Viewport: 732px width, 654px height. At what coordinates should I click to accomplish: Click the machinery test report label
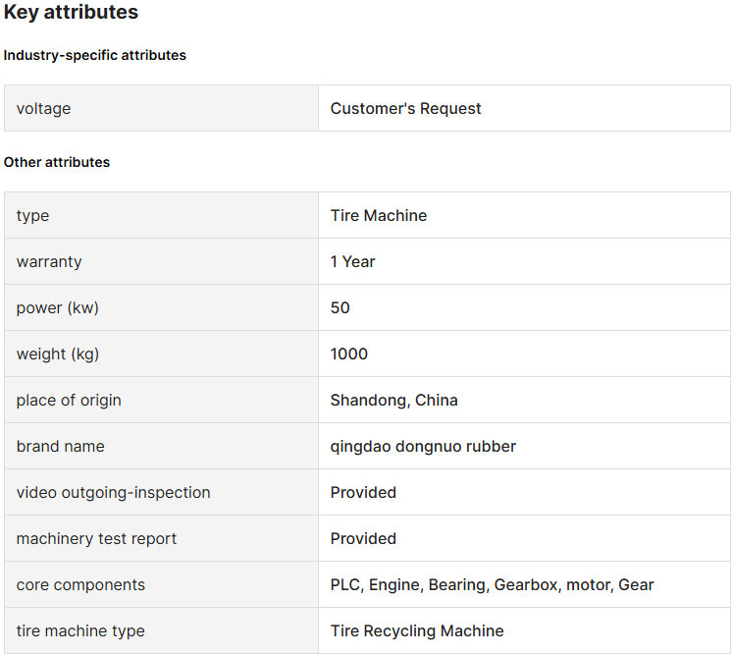[x=96, y=538]
